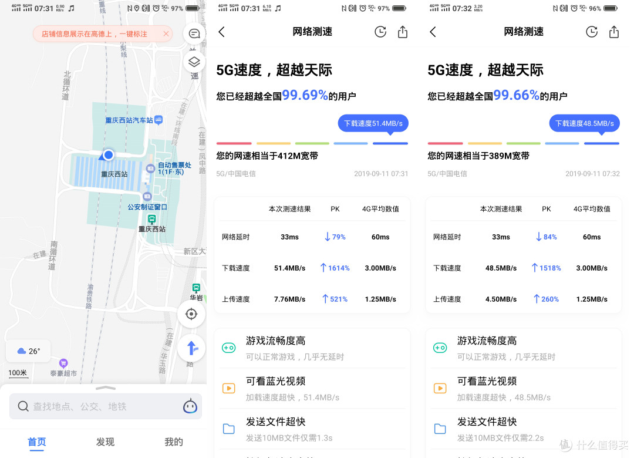Tap the music note status icon on map screen
The height and width of the screenshot is (458, 634).
71,8
